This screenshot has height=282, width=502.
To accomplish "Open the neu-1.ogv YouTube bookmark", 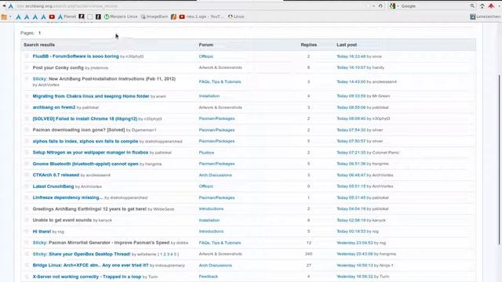I will pyautogui.click(x=202, y=16).
